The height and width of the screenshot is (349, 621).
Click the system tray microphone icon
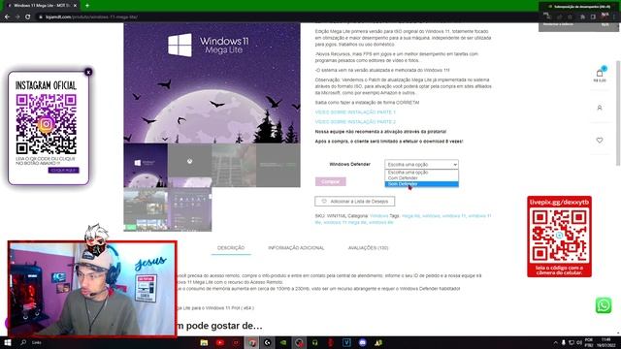(563, 342)
